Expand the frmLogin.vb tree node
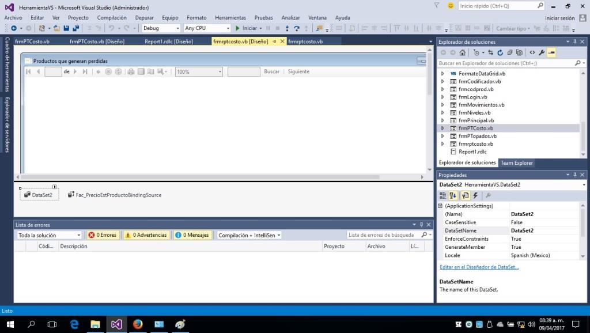 [442, 97]
